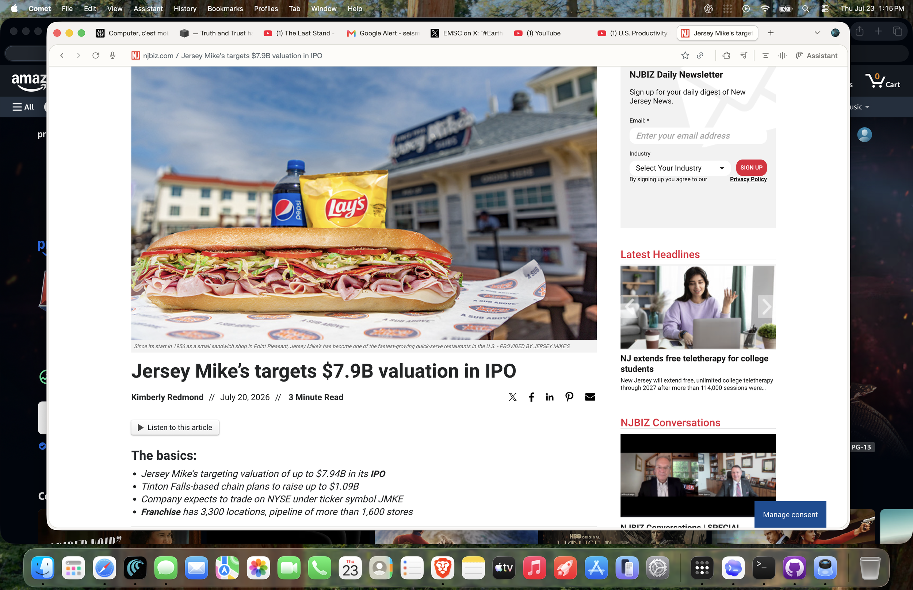The height and width of the screenshot is (590, 913).
Task: Open Brave browser from the Dock
Action: [443, 567]
